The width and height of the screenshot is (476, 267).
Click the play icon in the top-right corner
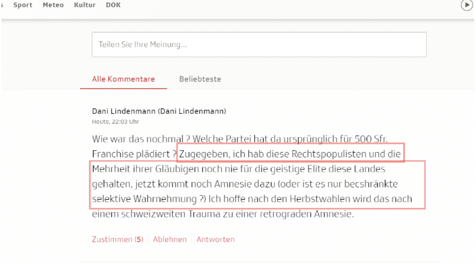click(x=467, y=5)
